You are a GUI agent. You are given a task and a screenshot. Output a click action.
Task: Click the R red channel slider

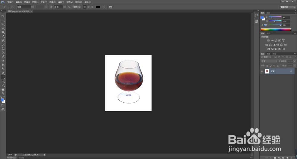(275, 17)
